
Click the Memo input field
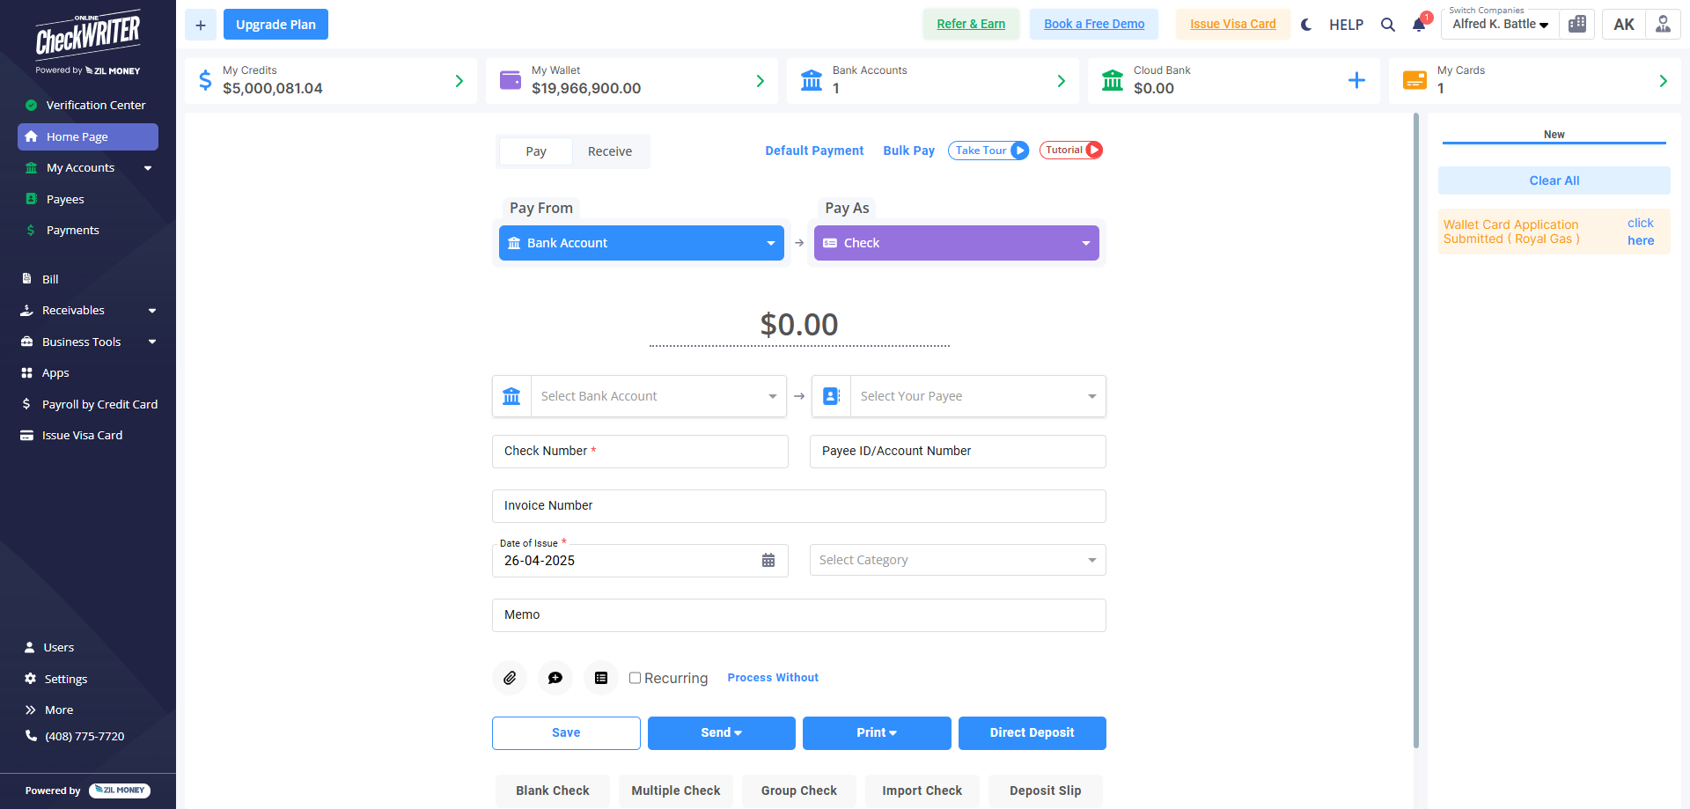pos(799,615)
